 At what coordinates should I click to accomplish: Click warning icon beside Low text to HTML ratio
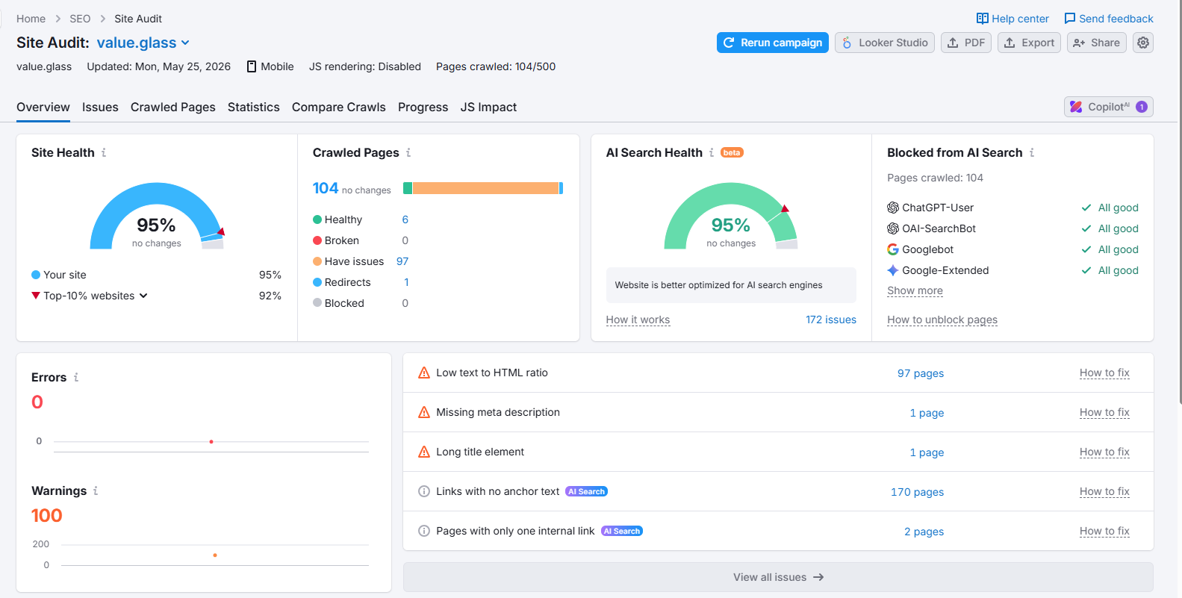pyautogui.click(x=424, y=373)
